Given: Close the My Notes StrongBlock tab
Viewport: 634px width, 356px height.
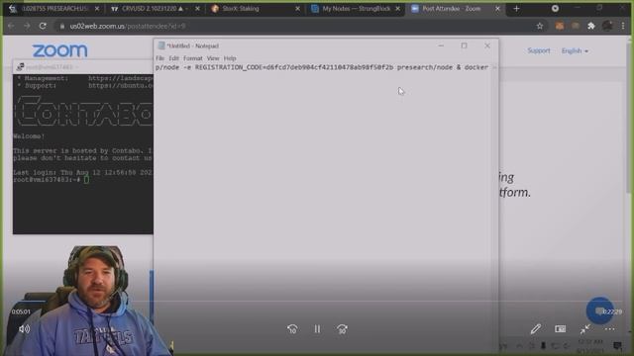Looking at the screenshot, I should pyautogui.click(x=397, y=9).
